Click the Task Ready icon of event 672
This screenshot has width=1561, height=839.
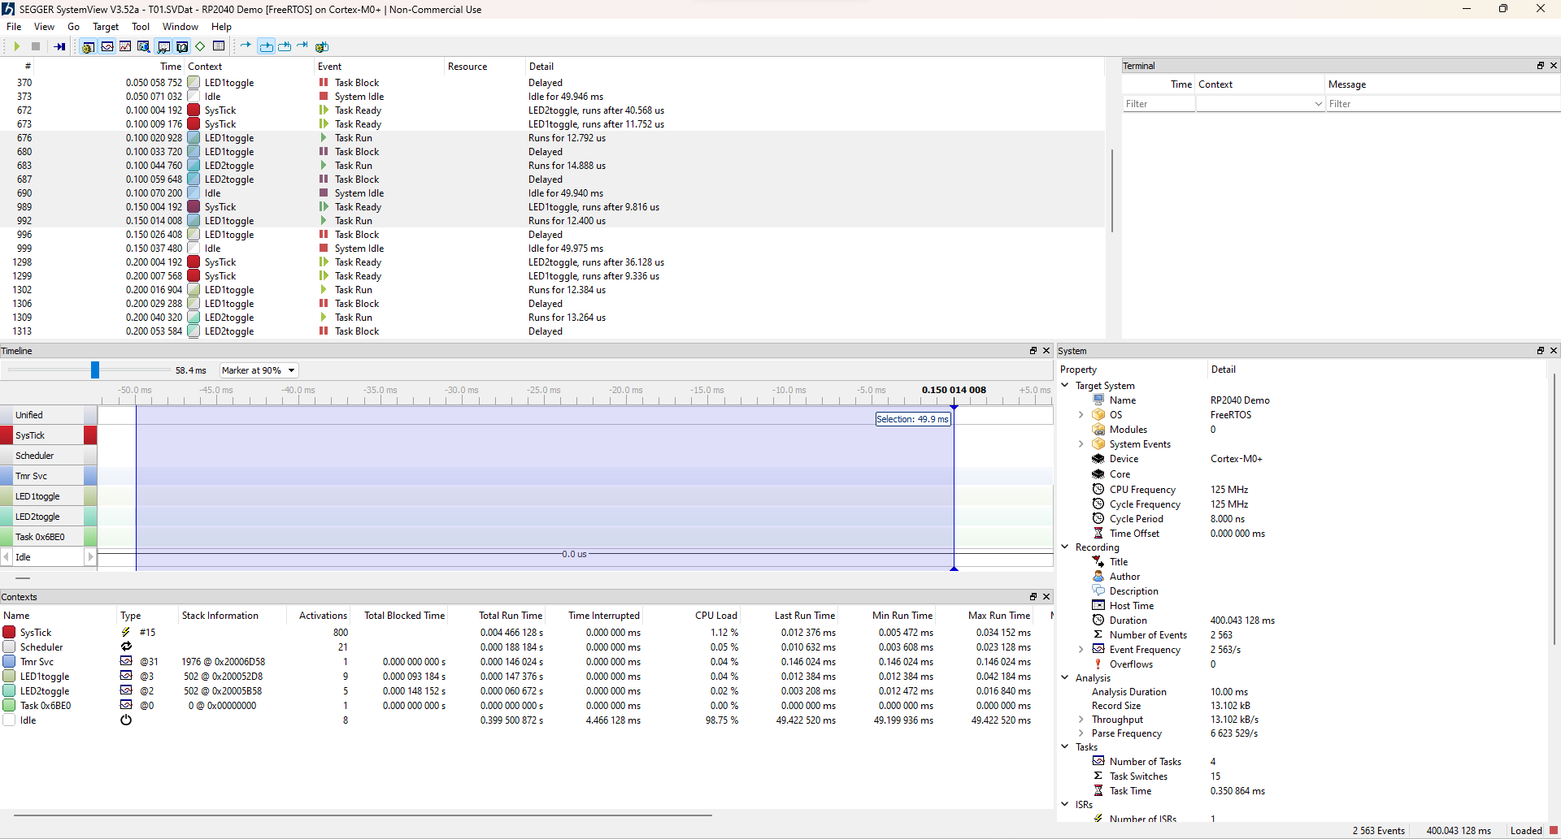pos(324,110)
